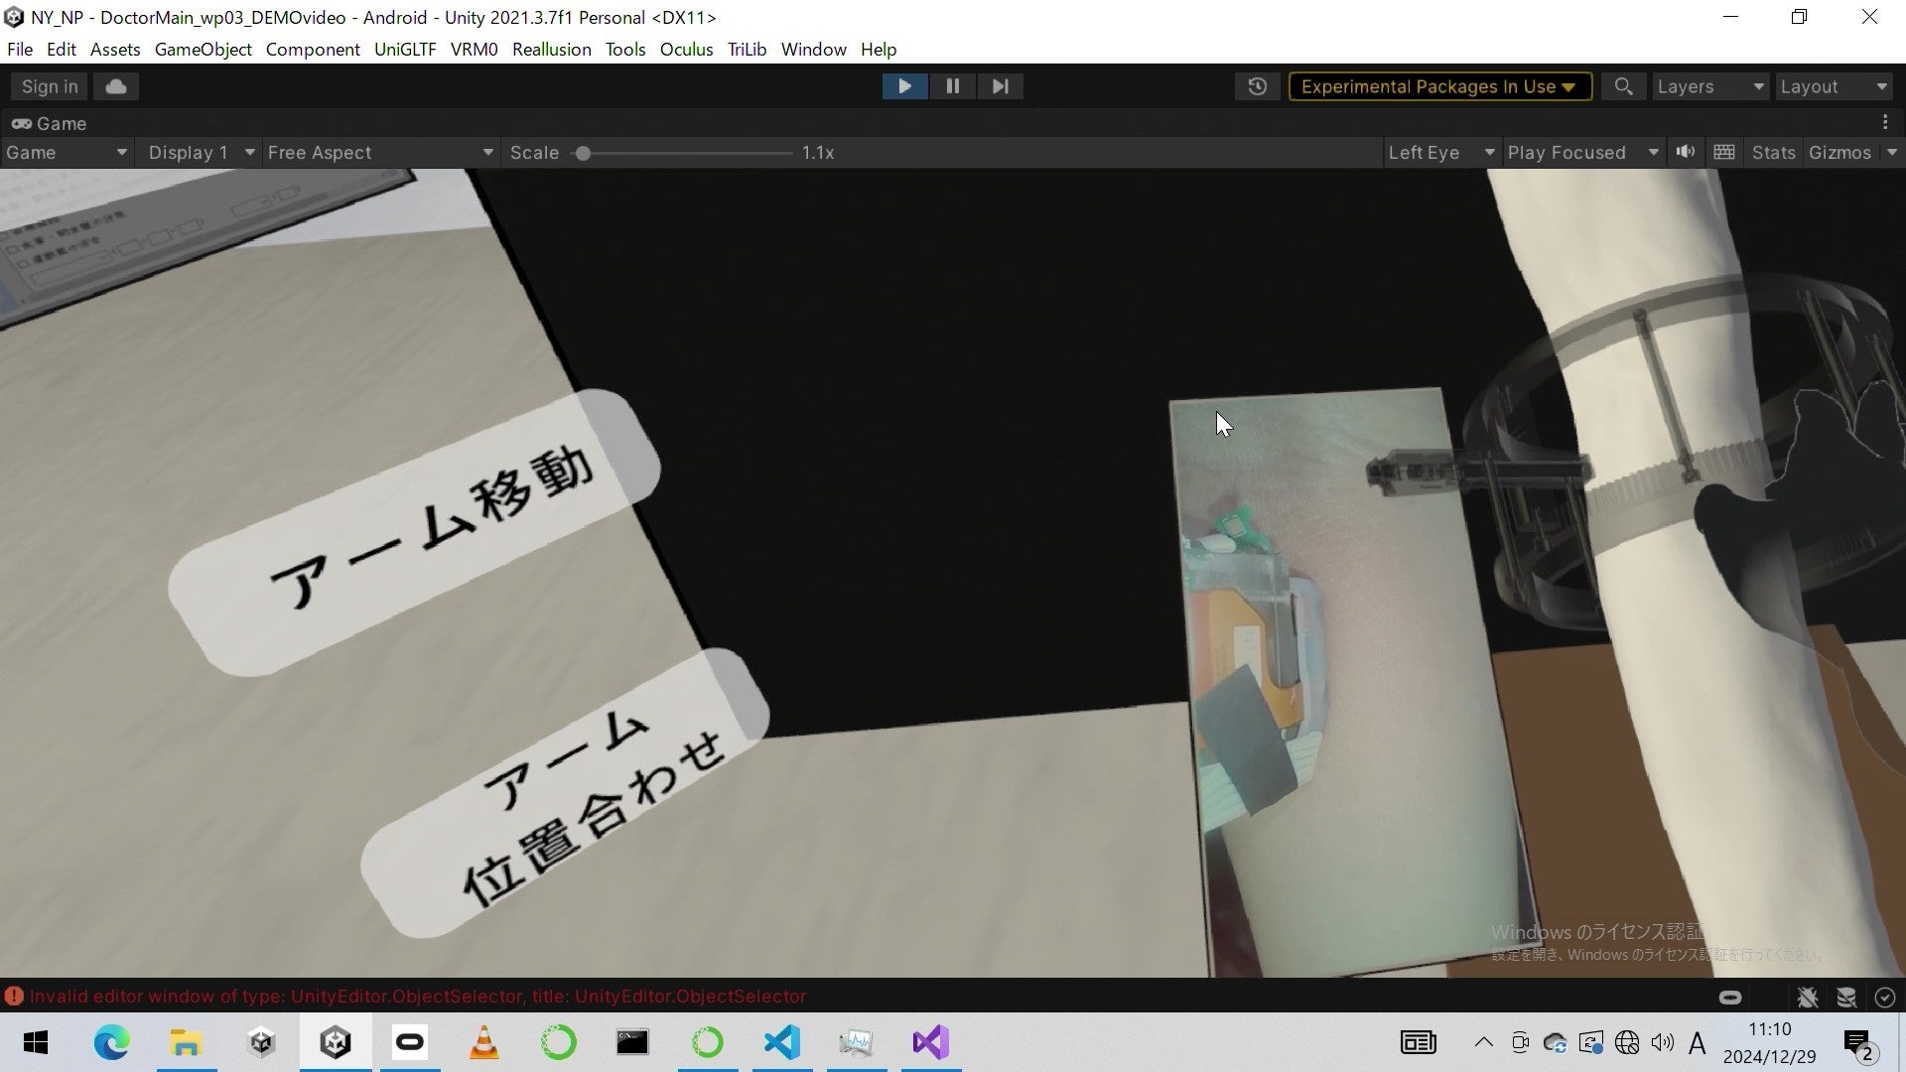Click the frame debugger grid icon
The width and height of the screenshot is (1906, 1072).
point(1724,152)
